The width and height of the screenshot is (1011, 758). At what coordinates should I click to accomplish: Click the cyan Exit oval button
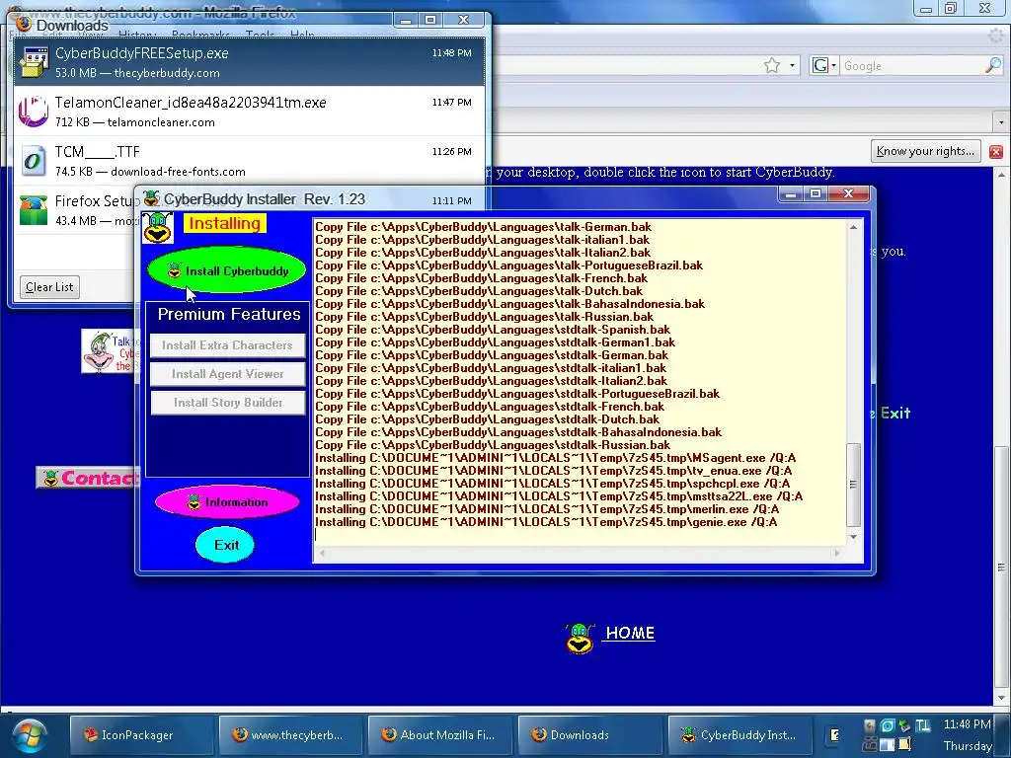pyautogui.click(x=225, y=545)
